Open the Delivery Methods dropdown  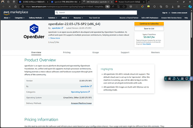point(36,18)
